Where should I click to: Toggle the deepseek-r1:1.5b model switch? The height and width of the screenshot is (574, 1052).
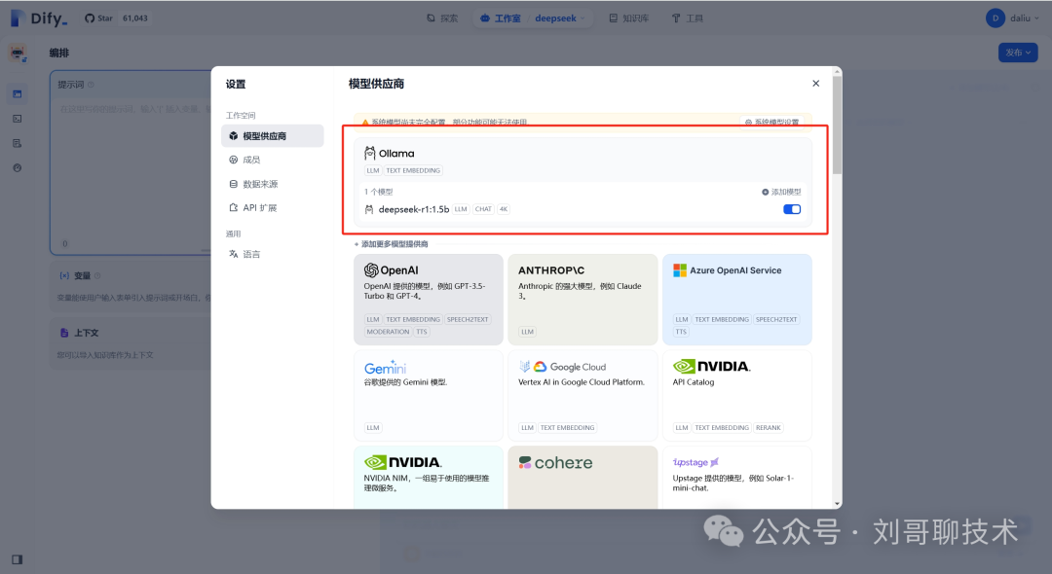(x=792, y=209)
